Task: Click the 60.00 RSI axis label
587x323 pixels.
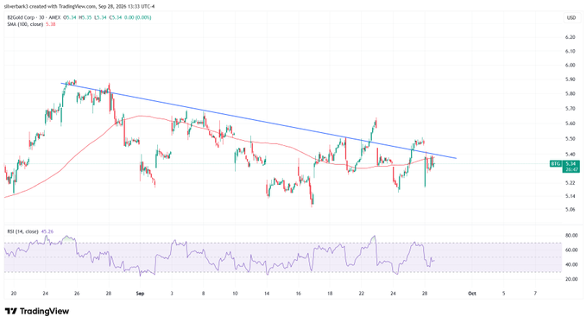Action: [x=571, y=250]
